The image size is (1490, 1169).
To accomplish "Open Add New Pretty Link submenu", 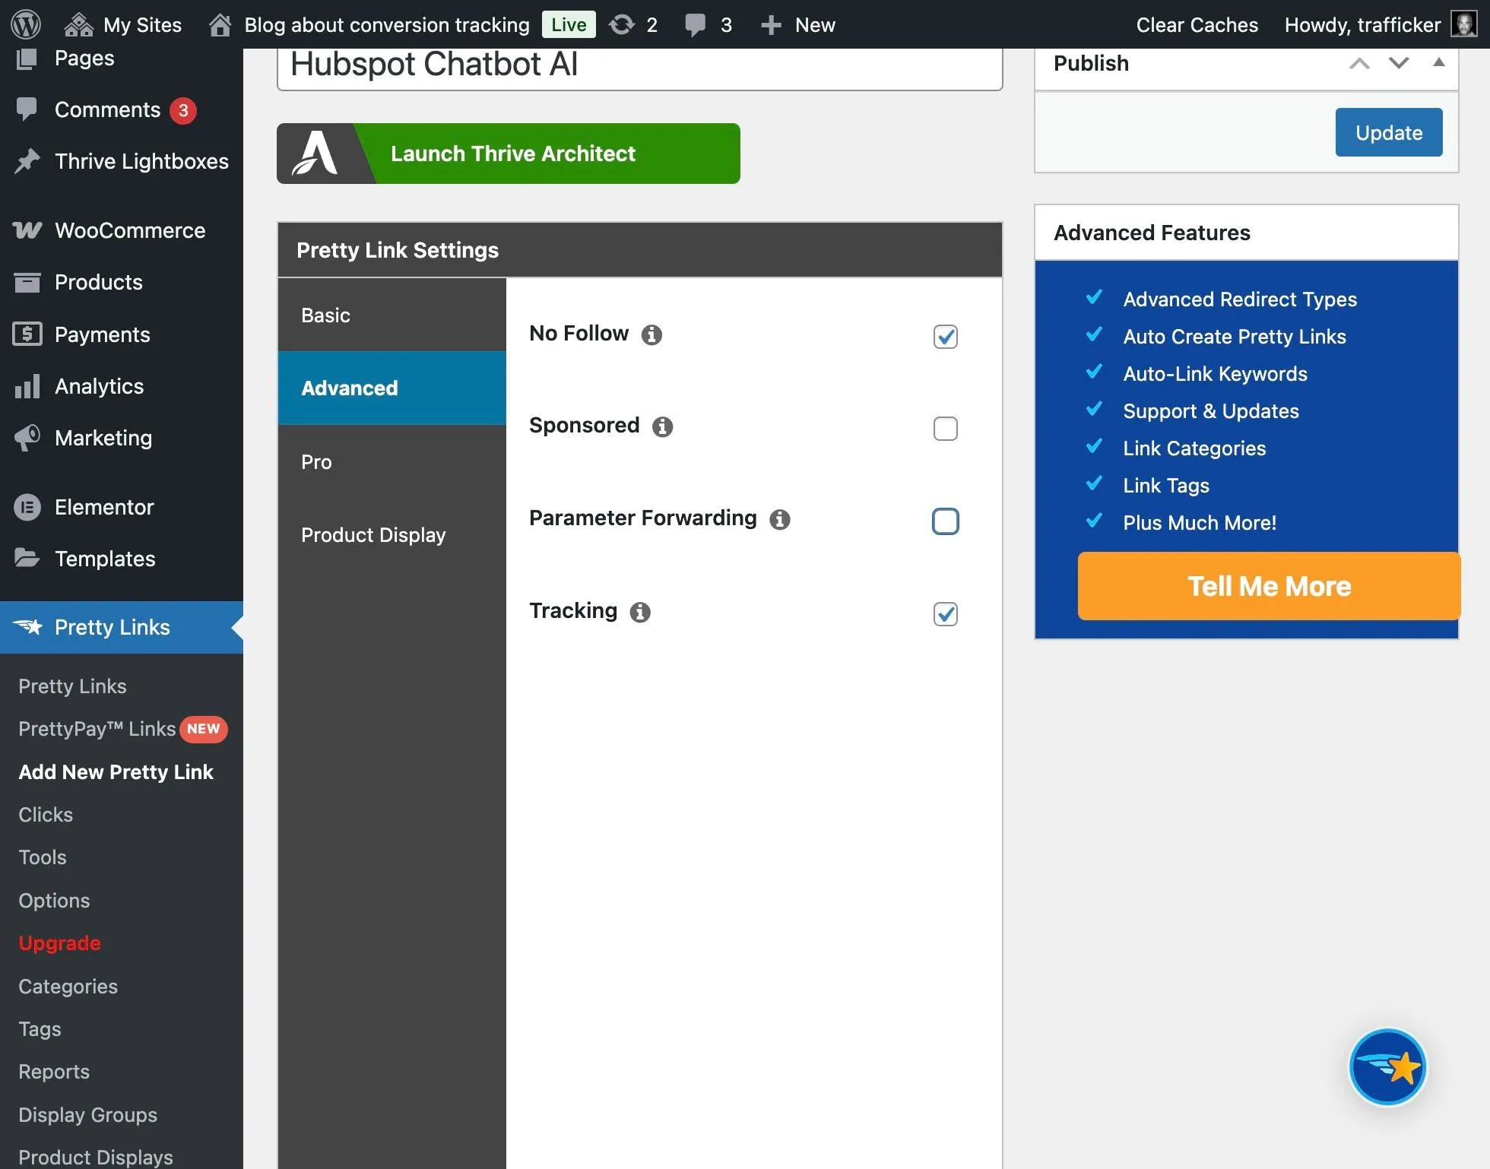I will click(116, 771).
